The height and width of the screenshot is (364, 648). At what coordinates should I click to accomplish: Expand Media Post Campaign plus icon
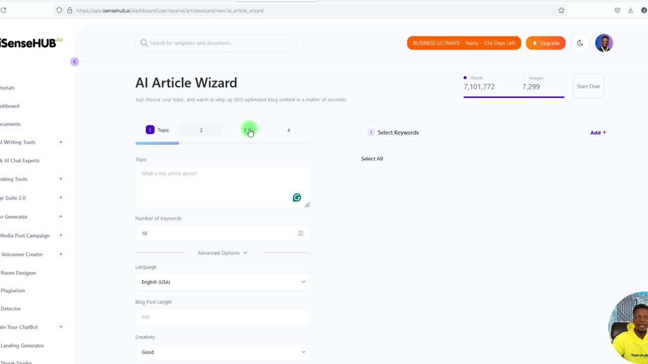[x=61, y=235]
